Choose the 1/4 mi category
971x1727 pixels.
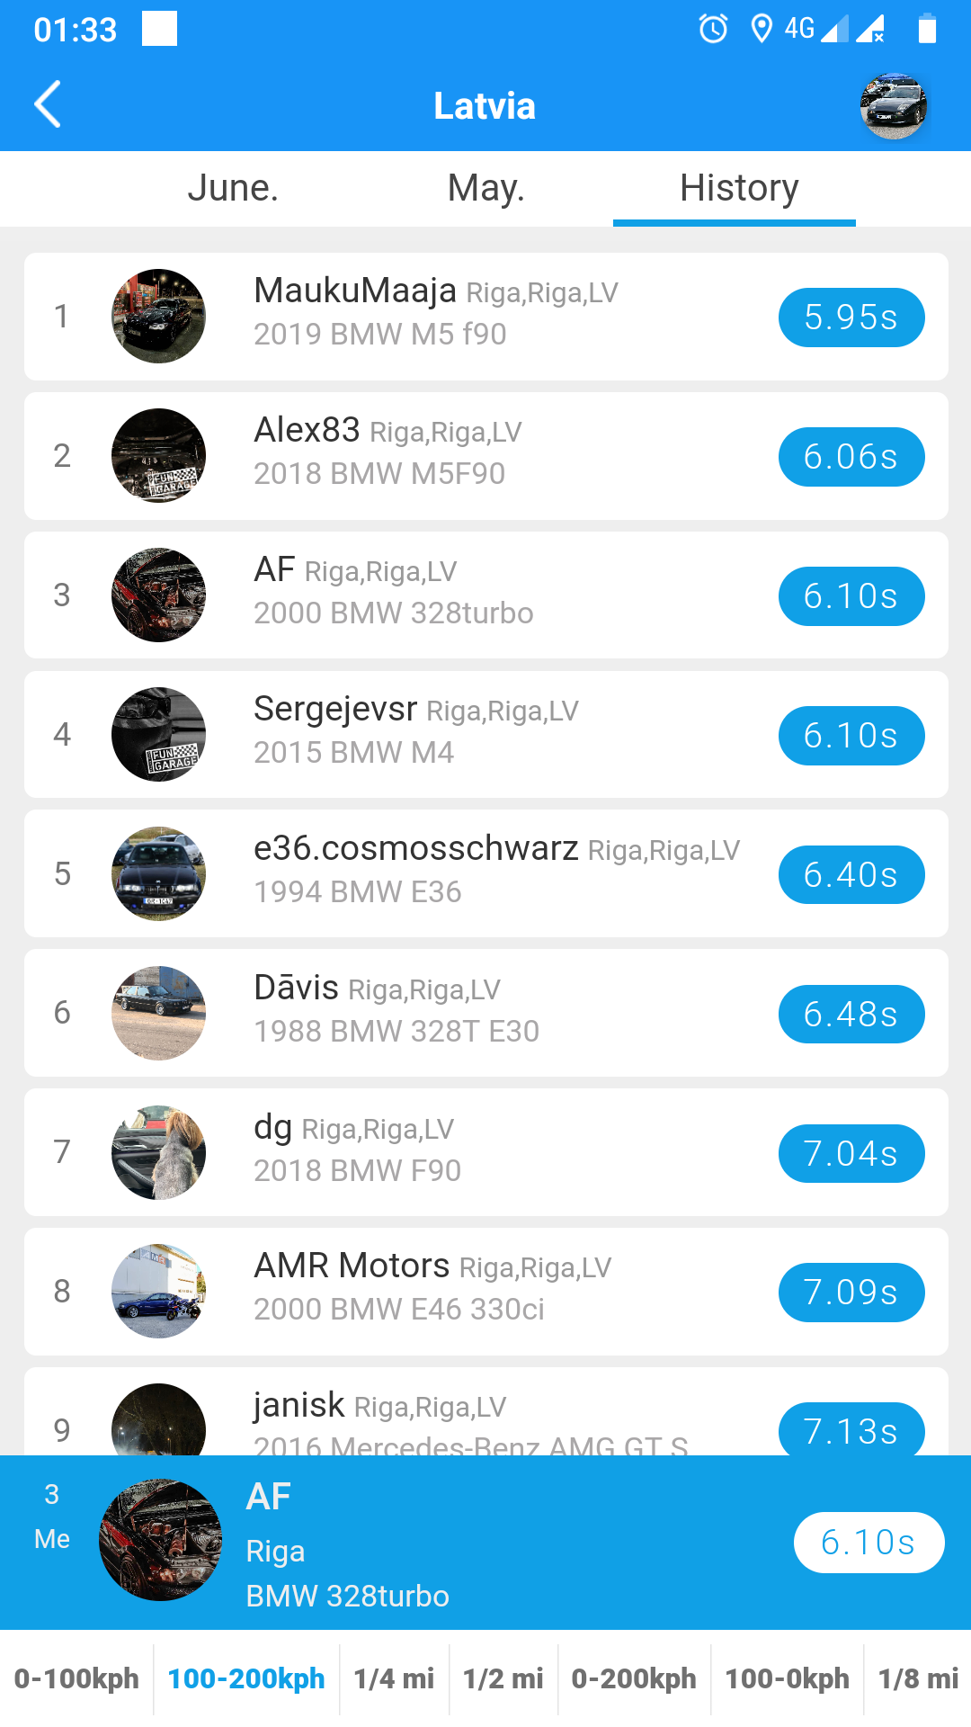click(x=394, y=1678)
